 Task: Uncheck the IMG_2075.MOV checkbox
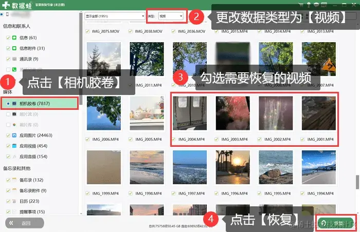pos(87,31)
